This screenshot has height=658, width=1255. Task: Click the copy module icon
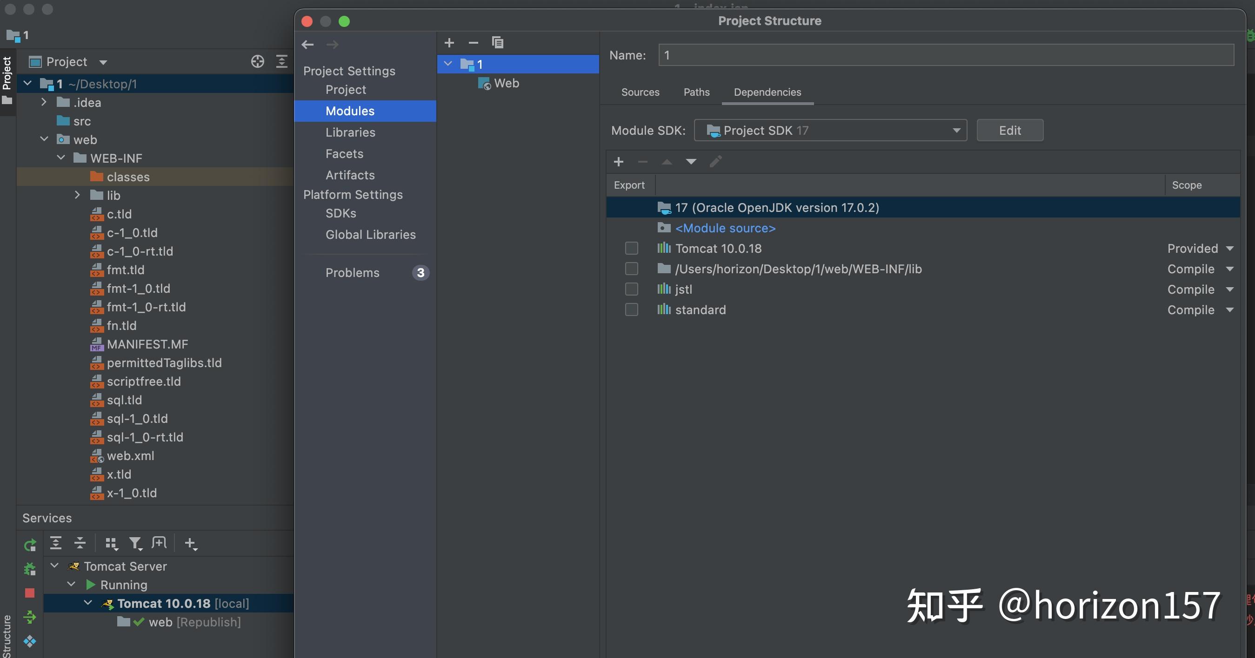click(x=497, y=43)
